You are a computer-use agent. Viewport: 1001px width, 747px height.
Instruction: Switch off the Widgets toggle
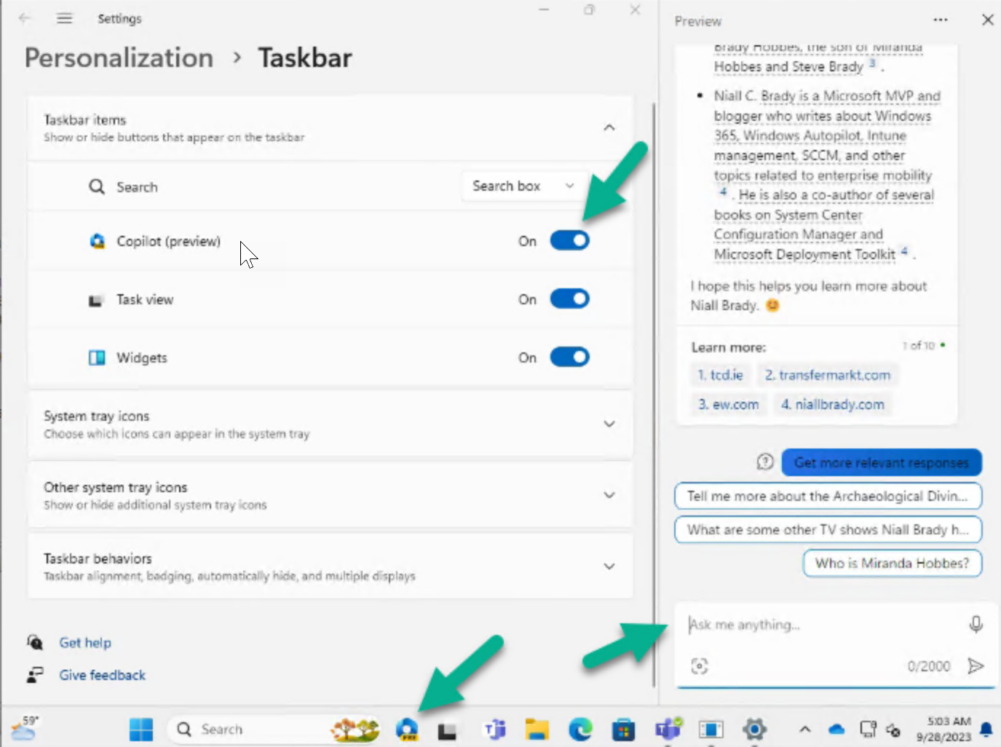569,357
